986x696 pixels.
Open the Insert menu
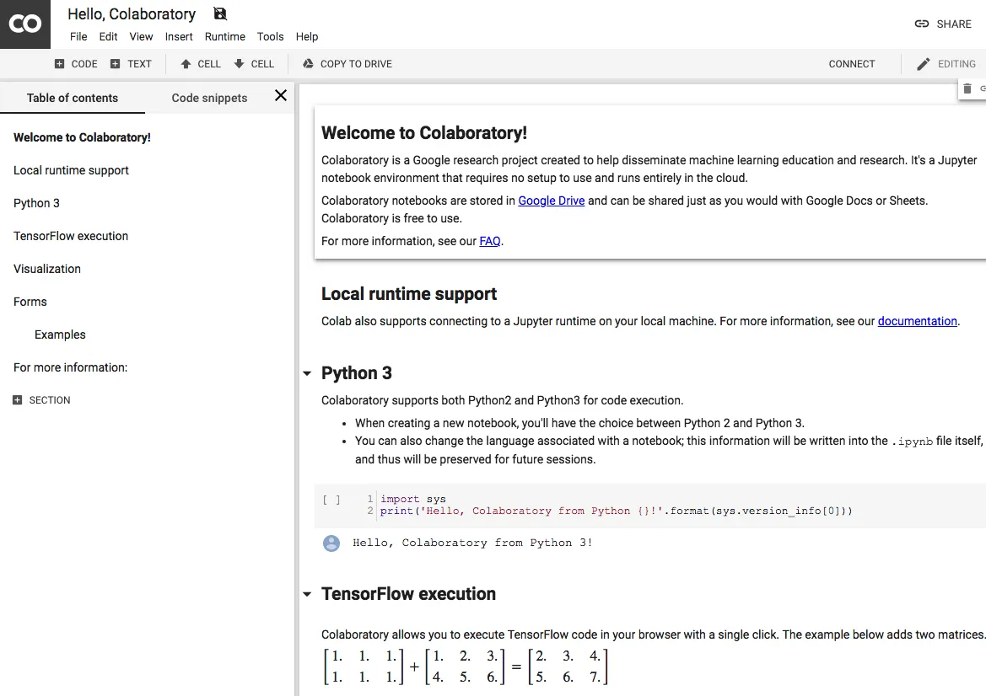tap(179, 36)
